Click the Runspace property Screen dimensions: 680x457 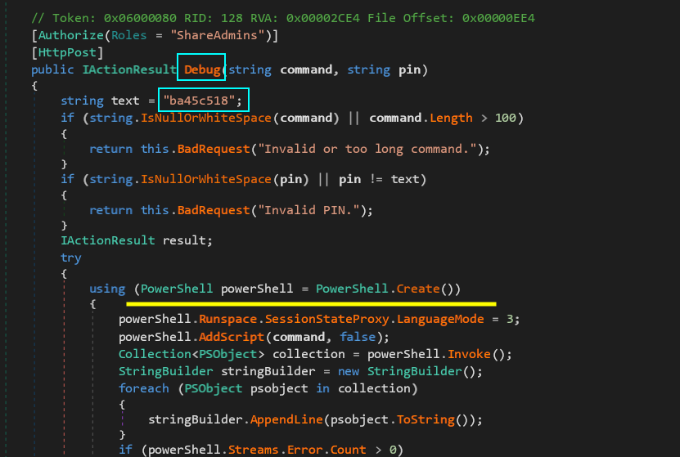coord(227,320)
